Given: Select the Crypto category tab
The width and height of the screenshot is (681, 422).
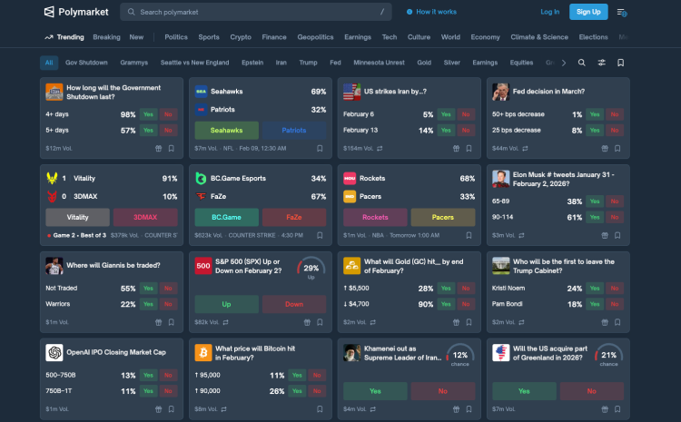Looking at the screenshot, I should click(x=241, y=37).
